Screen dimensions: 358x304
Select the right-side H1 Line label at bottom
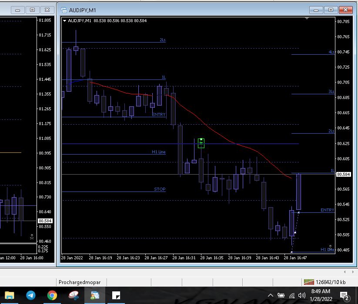pos(328,250)
